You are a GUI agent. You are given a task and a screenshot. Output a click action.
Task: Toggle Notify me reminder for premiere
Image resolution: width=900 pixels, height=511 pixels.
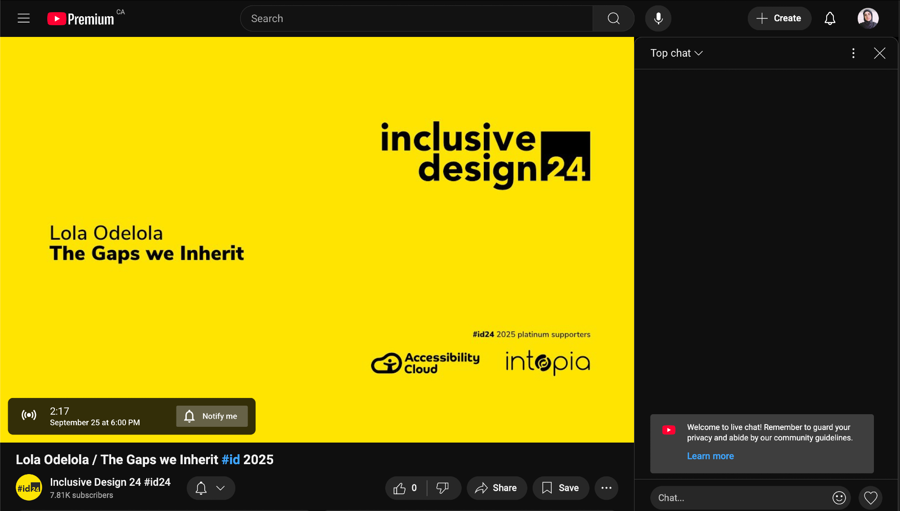pos(211,416)
